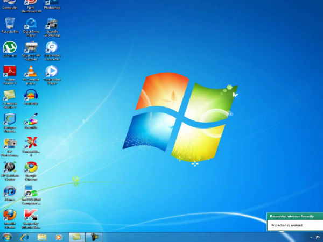
Task: Launch VLC media player shortcut
Action: (31, 75)
